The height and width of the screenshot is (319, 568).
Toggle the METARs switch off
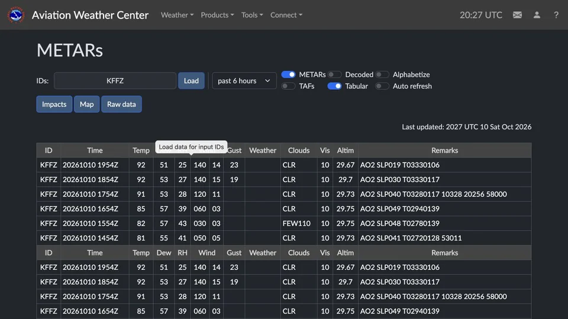(x=288, y=74)
